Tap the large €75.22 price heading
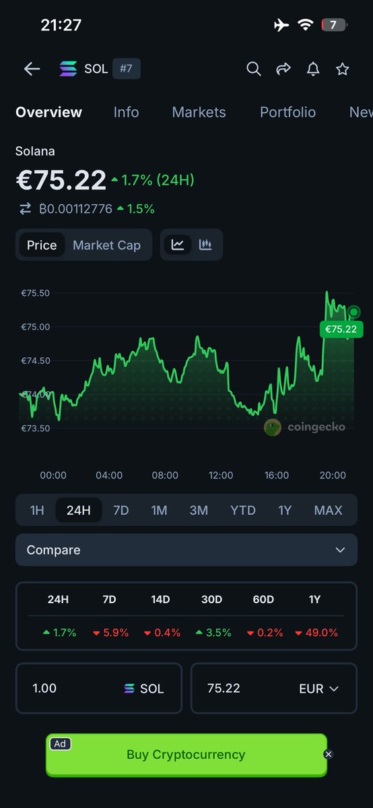This screenshot has width=373, height=808. click(61, 181)
